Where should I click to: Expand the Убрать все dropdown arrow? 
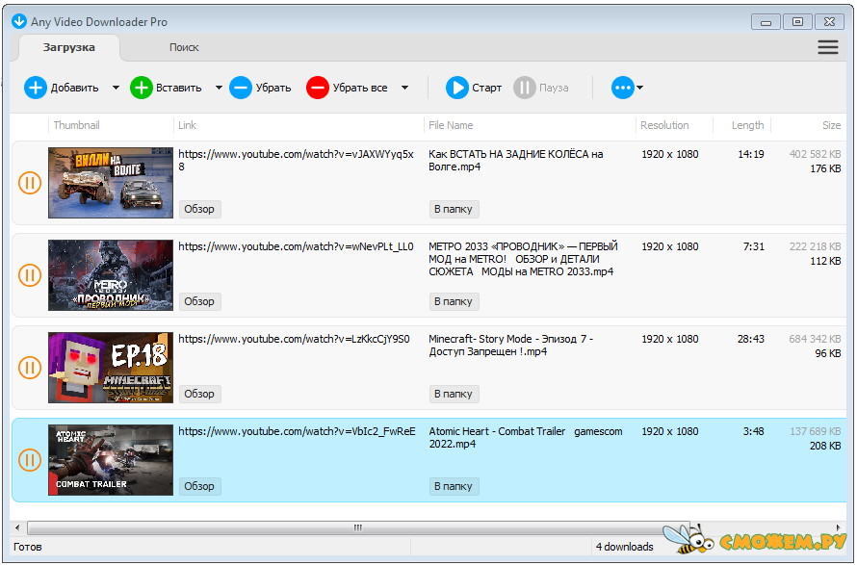pyautogui.click(x=405, y=88)
